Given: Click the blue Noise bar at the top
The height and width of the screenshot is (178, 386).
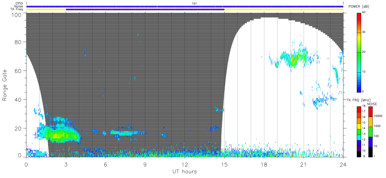Looking at the screenshot, I should (185, 6).
